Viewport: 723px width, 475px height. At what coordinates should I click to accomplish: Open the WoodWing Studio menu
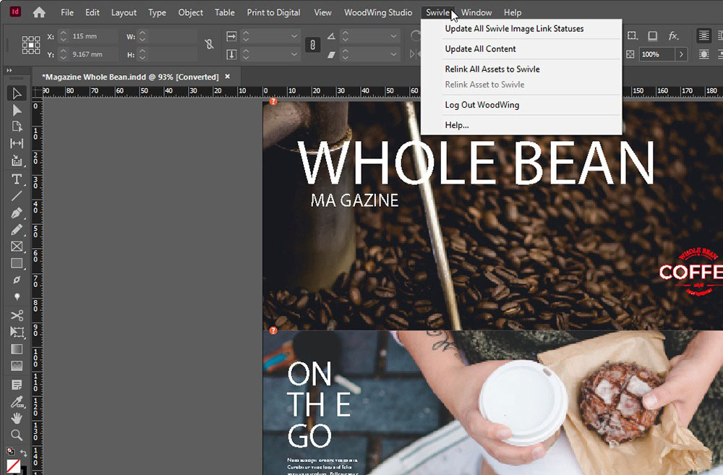pyautogui.click(x=378, y=12)
